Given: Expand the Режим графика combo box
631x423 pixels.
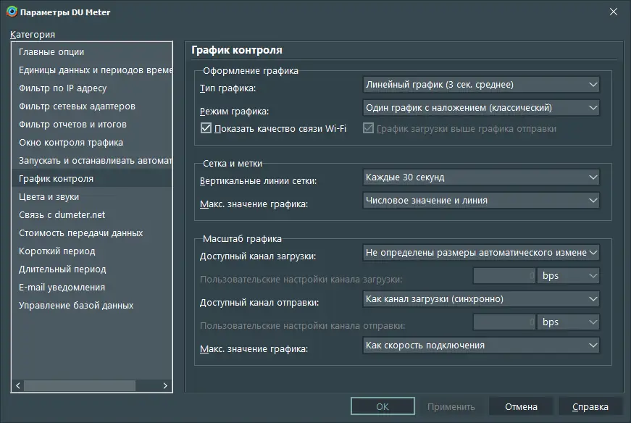Looking at the screenshot, I should [x=481, y=108].
